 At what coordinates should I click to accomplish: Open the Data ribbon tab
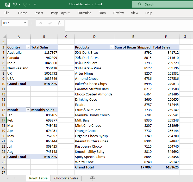pos(102,13)
